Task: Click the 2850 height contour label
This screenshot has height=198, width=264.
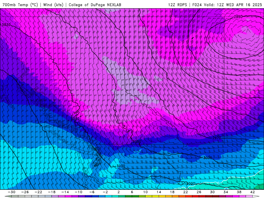Action: (238, 17)
